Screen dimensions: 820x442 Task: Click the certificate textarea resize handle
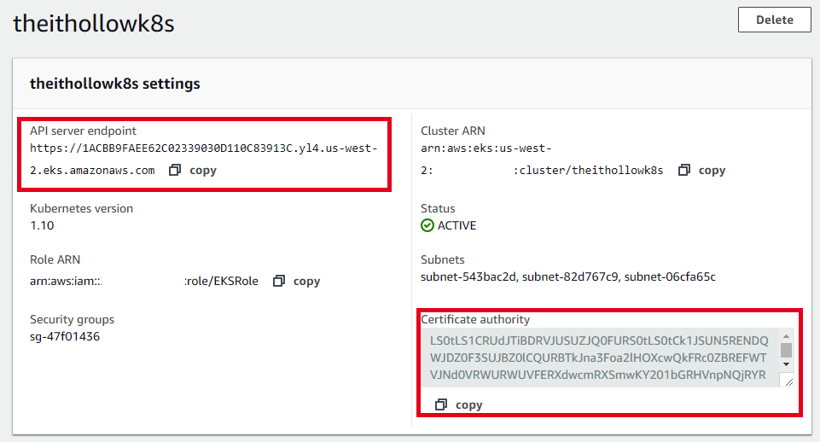click(x=787, y=381)
